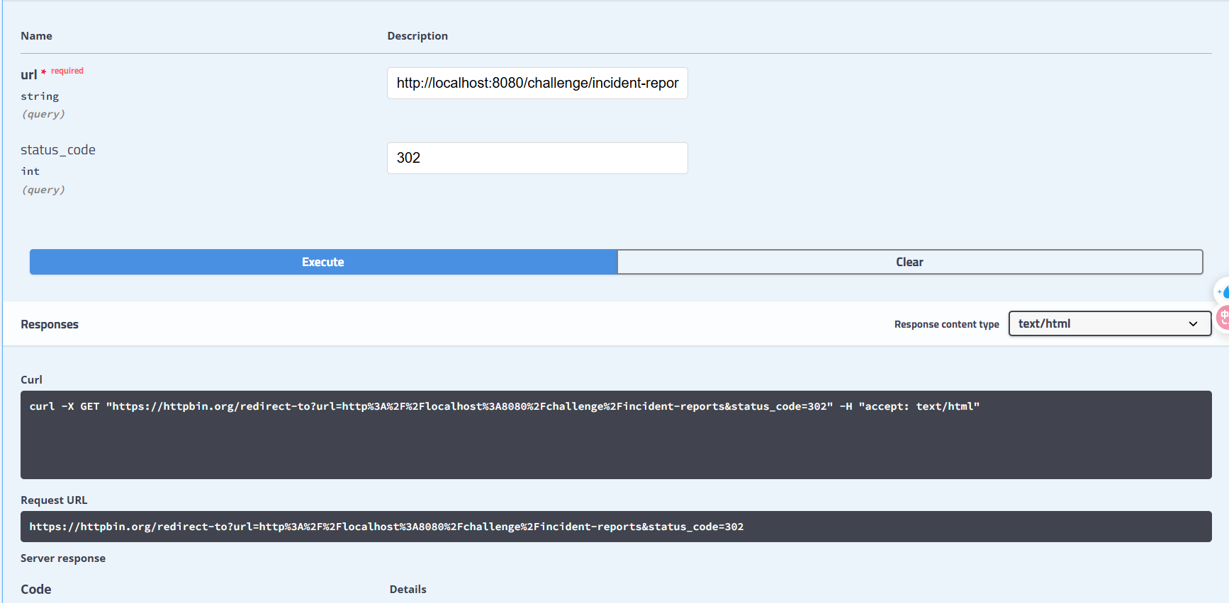This screenshot has width=1229, height=603.
Task: Select the Request URL code block
Action: click(615, 527)
